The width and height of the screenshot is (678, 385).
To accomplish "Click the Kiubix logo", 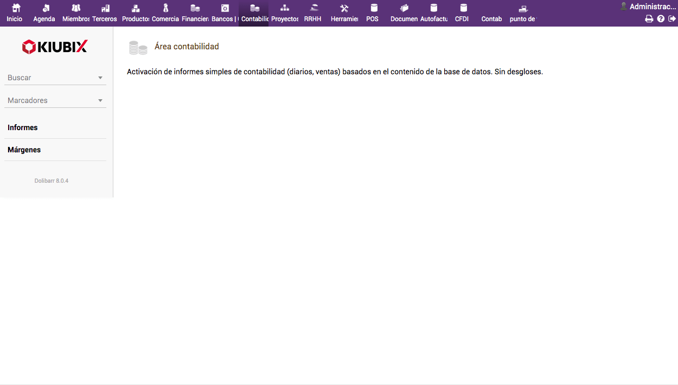I will [x=55, y=47].
